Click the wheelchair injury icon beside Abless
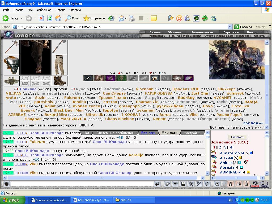The height and width of the screenshot is (204, 272). (x=246, y=162)
